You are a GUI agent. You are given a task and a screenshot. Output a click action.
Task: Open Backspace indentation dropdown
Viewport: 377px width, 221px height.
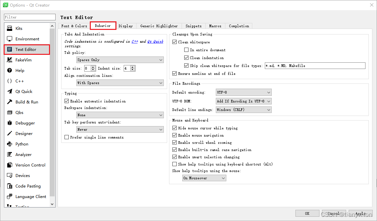click(x=120, y=115)
